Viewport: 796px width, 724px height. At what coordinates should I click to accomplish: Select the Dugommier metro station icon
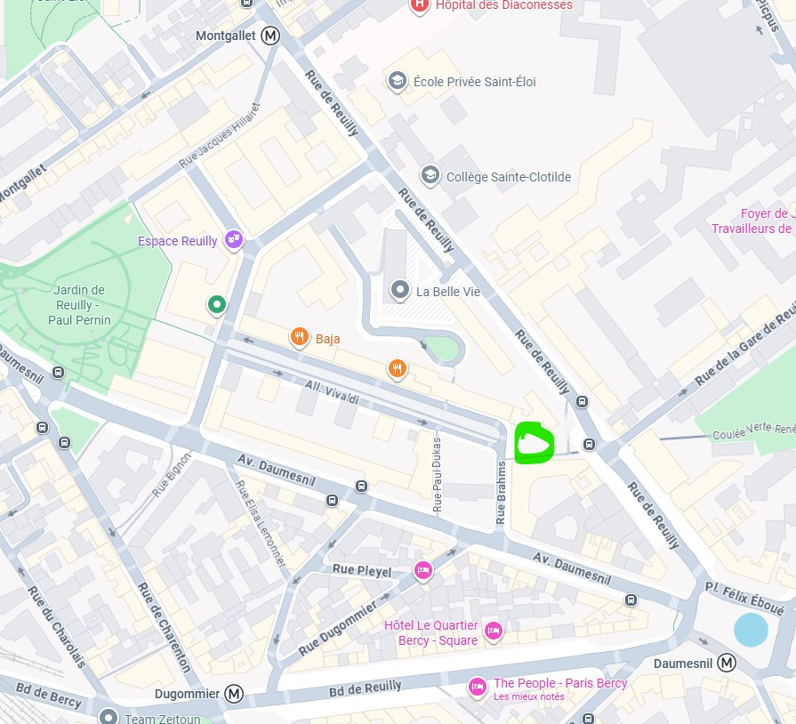[234, 694]
